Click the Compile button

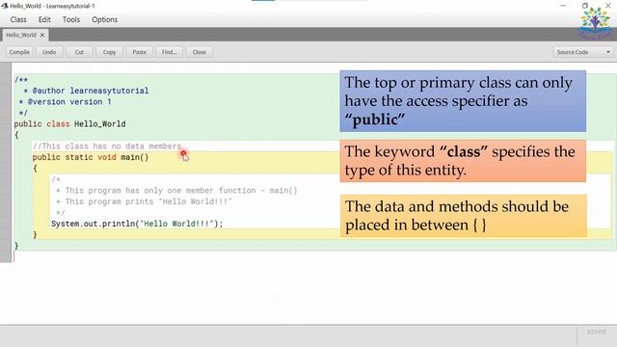click(x=19, y=52)
